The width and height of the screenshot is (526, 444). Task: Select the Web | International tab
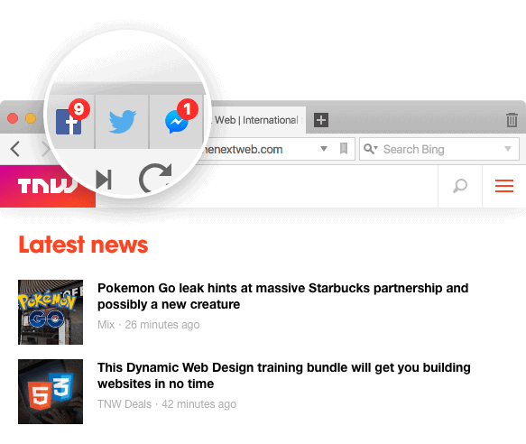256,120
